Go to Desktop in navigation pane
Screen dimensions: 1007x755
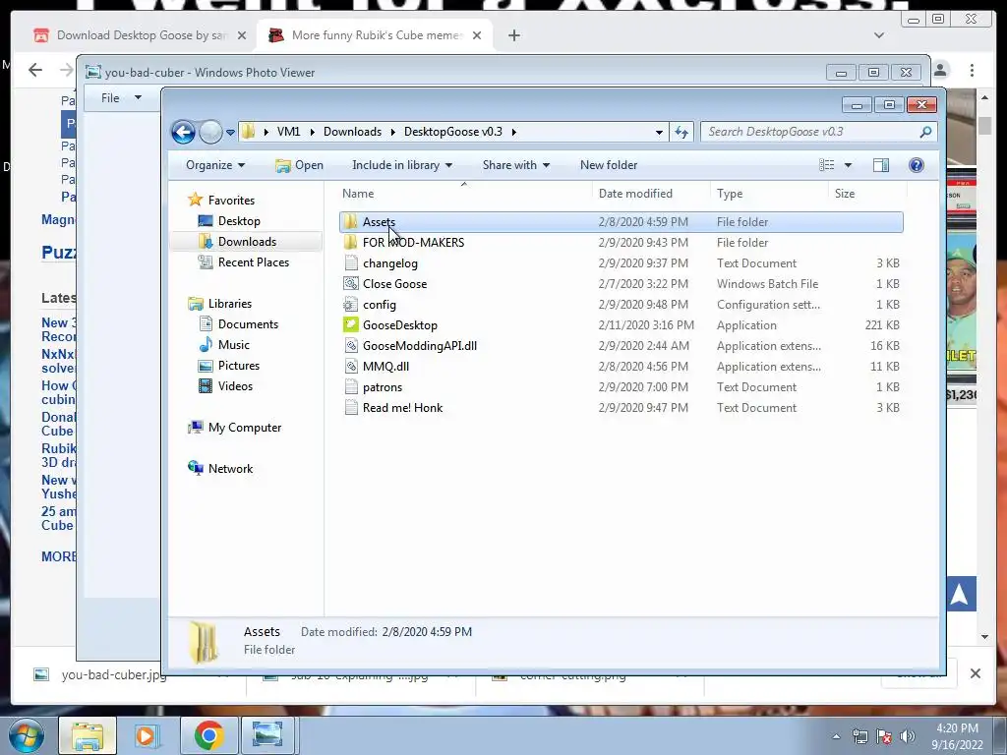pos(238,221)
